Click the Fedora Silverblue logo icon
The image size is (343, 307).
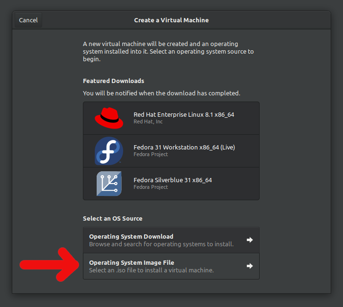(x=109, y=184)
